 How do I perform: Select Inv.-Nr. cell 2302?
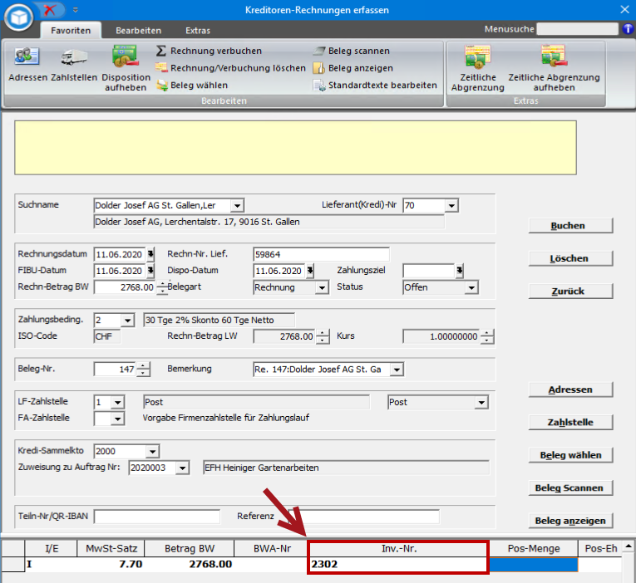(x=398, y=564)
